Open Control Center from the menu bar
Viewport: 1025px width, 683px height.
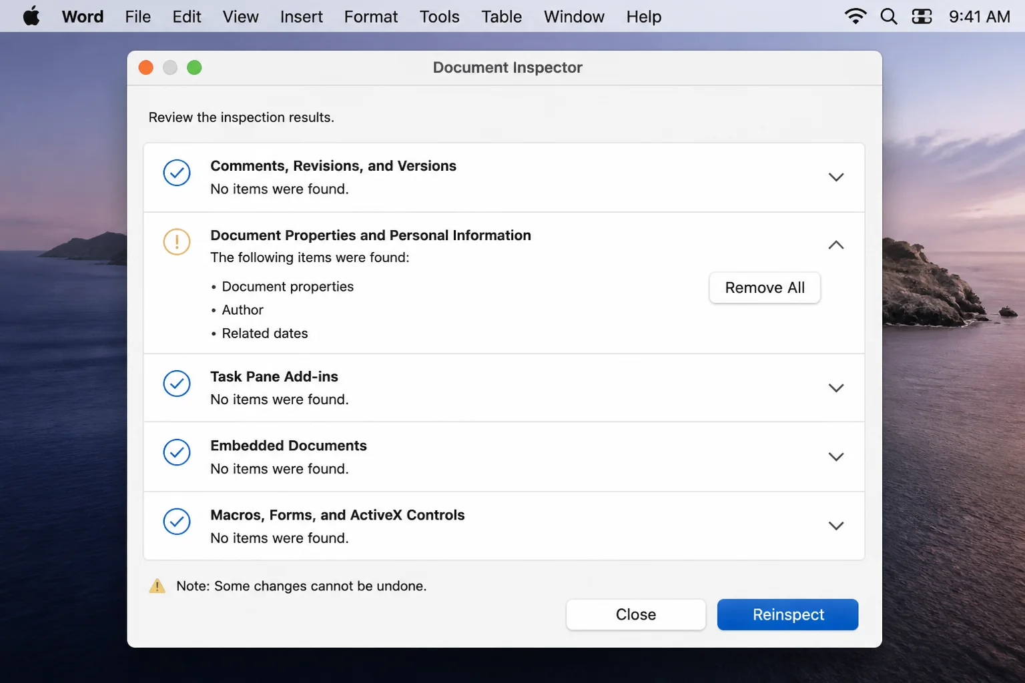click(x=922, y=16)
